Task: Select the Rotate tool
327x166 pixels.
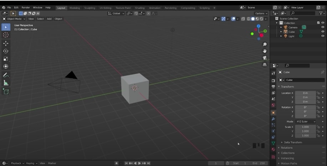Action: click(6, 51)
